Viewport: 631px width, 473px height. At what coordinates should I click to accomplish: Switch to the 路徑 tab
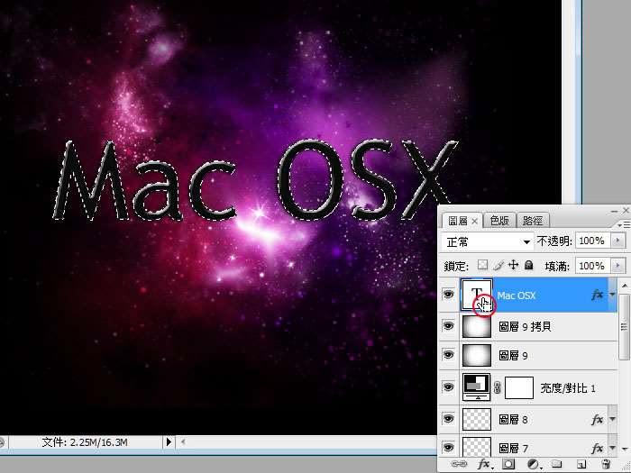point(533,221)
